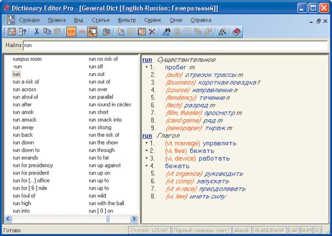Copy using the two-pages toolbar icon
332x236 pixels.
[47, 32]
